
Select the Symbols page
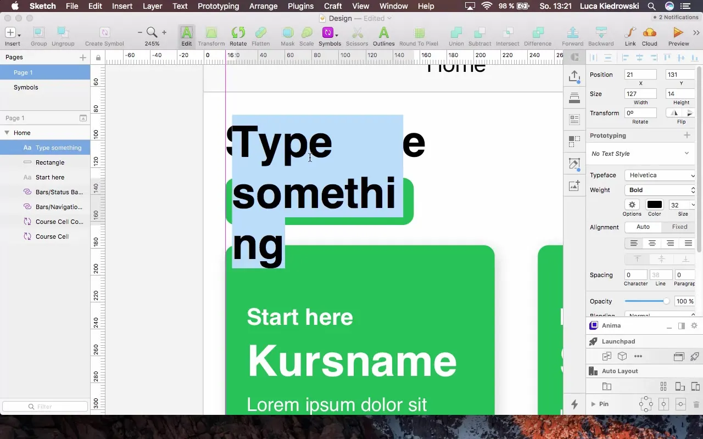pos(45,87)
